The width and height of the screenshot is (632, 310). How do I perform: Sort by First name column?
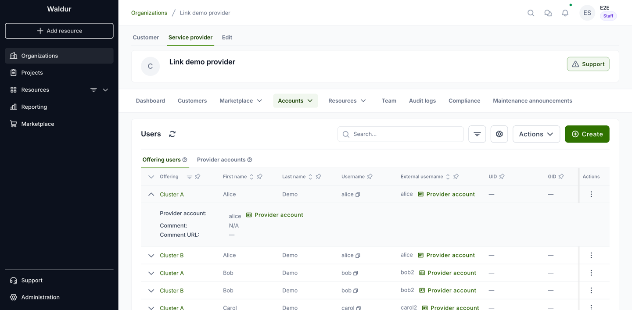coord(251,177)
